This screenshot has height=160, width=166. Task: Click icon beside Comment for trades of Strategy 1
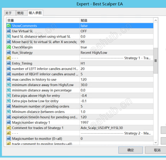click(9, 128)
